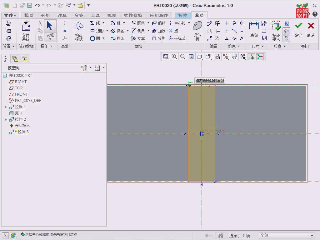Expand the 拉伸 2 tree node
Screen dimensions: 320x240
(x=6, y=119)
